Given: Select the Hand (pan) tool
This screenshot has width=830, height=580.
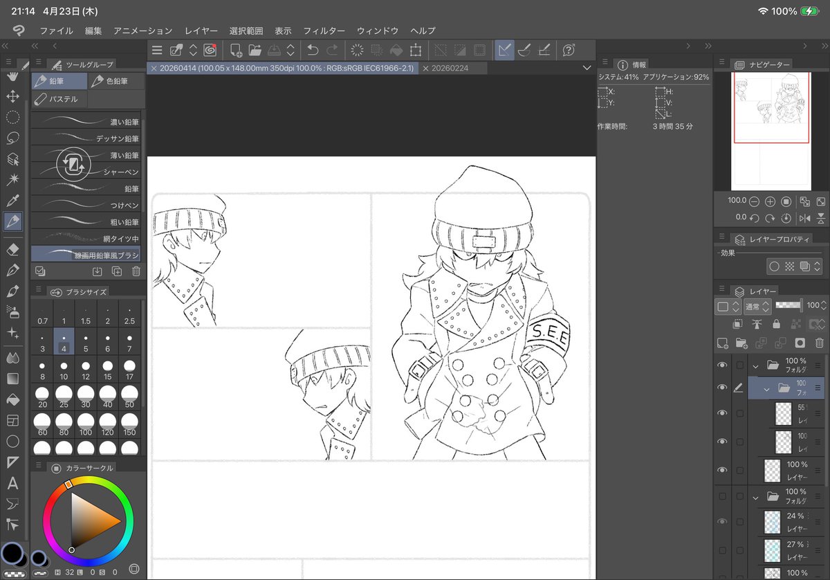Looking at the screenshot, I should pos(12,75).
